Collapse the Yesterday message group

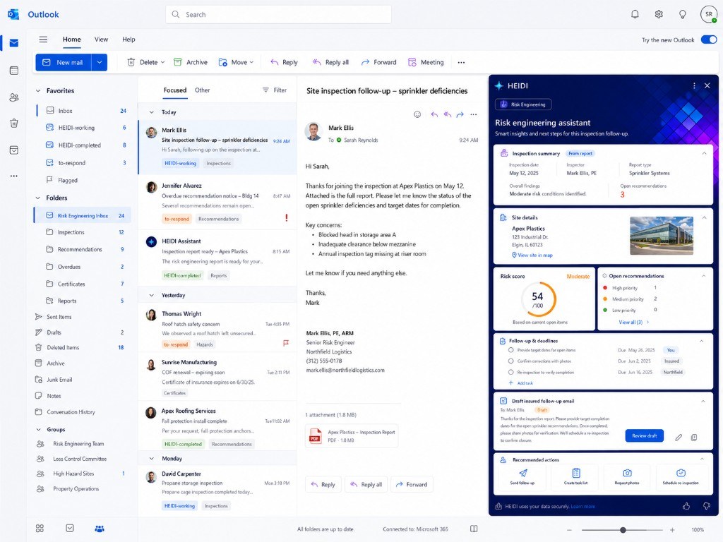pos(151,295)
